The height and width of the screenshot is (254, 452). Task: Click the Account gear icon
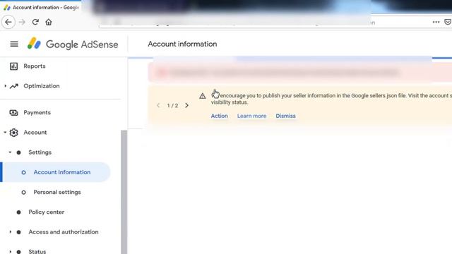tap(13, 133)
